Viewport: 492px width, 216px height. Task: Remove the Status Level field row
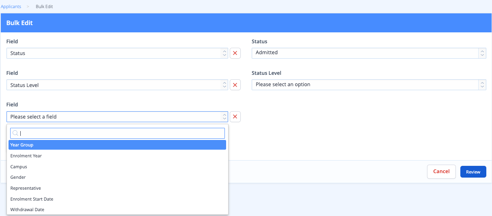tap(235, 85)
